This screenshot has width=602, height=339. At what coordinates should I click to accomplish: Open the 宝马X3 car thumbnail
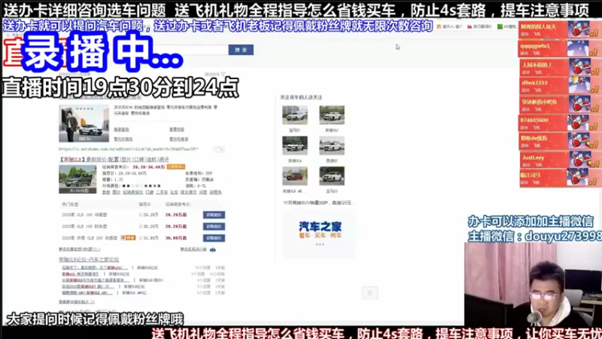click(x=332, y=176)
